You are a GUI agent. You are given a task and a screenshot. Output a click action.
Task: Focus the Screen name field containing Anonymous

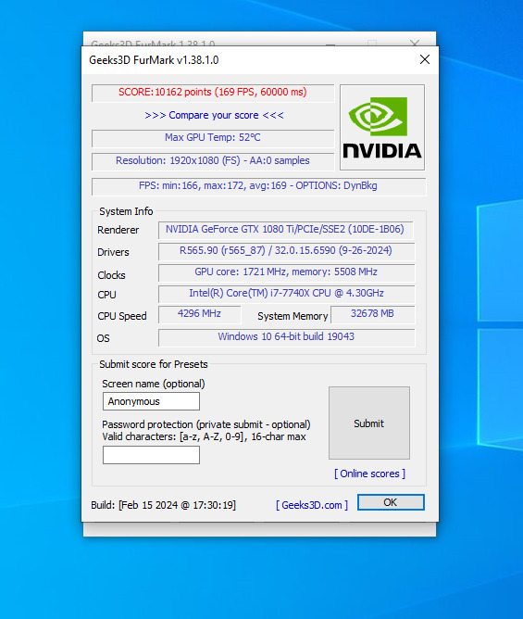(151, 401)
